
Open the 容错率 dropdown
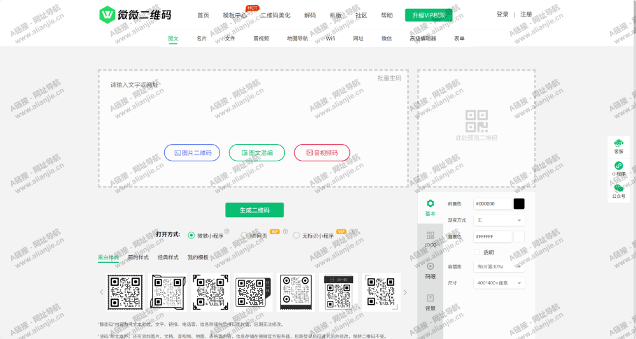tap(499, 266)
